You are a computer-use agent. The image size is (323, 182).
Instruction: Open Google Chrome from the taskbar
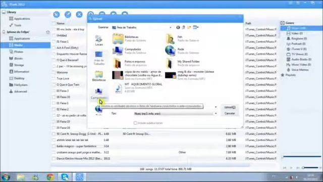[x=50, y=177]
